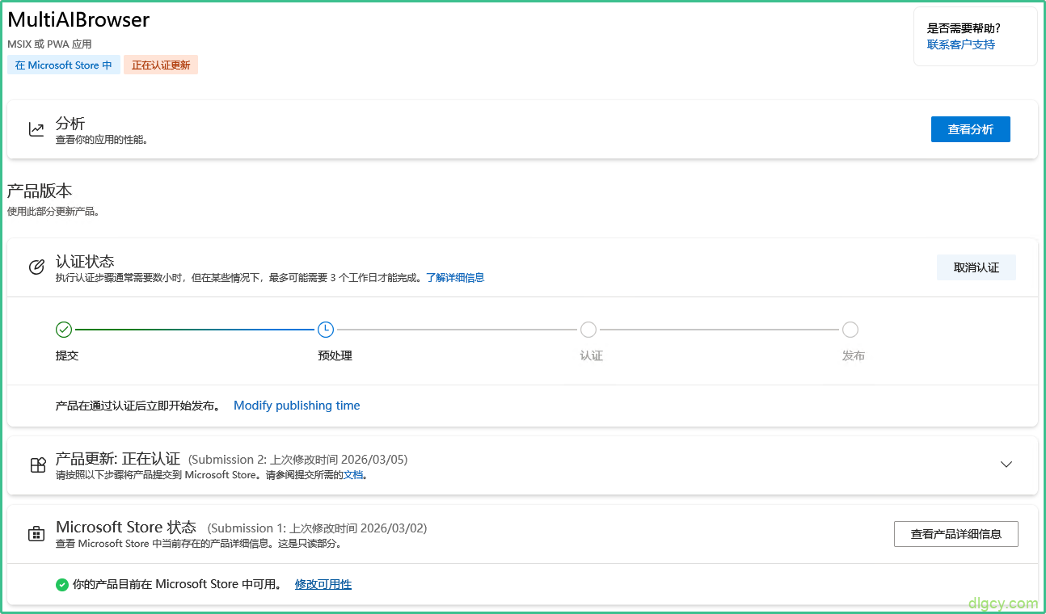The height and width of the screenshot is (614, 1046).
Task: Click the product update package icon
Action: (x=37, y=465)
